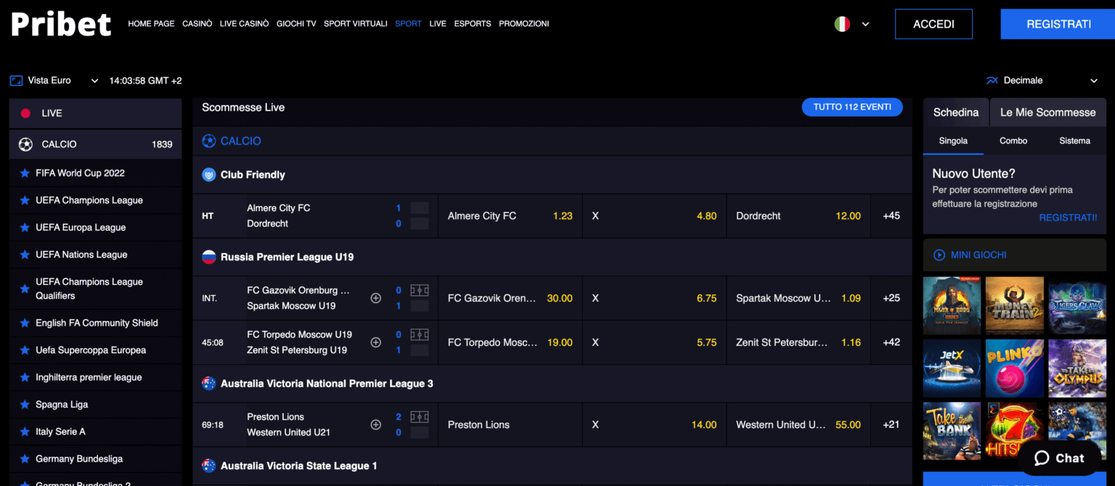Click the play icon beside MINI GIOCHI
1115x486 pixels.
[939, 255]
